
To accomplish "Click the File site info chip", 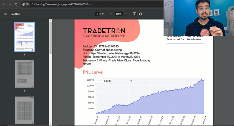I will coord(25,4).
